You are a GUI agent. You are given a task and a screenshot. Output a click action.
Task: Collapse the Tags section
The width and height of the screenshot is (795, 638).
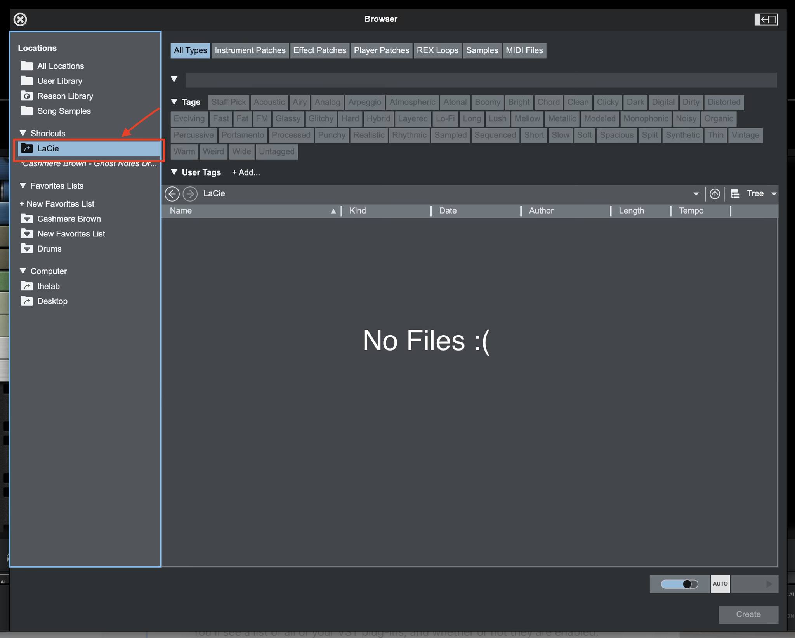click(x=174, y=102)
